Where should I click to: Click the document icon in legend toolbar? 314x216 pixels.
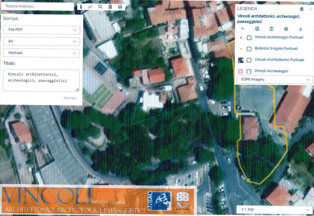click(x=257, y=29)
